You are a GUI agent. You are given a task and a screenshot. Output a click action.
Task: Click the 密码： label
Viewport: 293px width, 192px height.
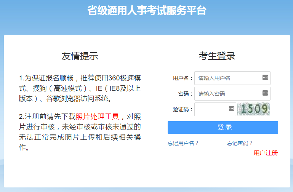click(186, 94)
